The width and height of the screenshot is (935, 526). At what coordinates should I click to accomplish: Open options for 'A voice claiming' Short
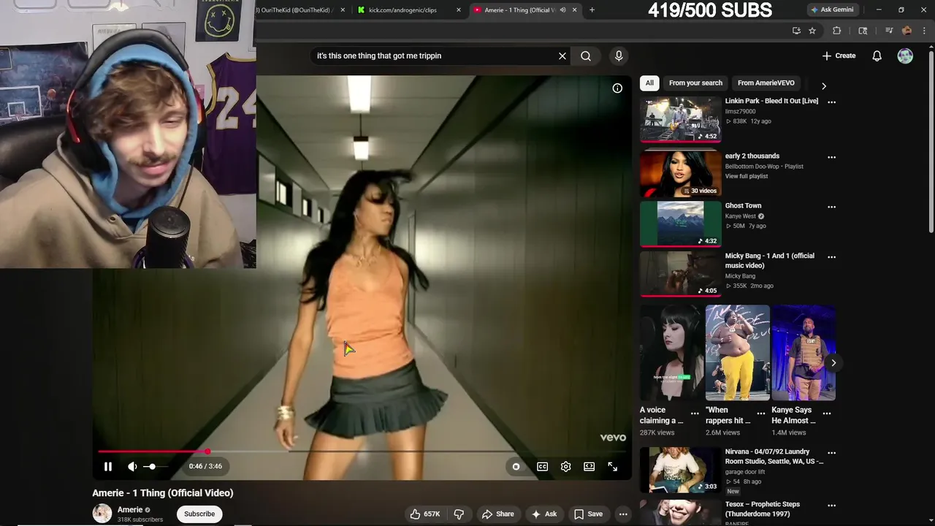click(695, 413)
